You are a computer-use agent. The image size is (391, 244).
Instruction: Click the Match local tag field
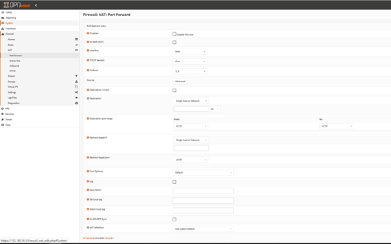coord(203,210)
